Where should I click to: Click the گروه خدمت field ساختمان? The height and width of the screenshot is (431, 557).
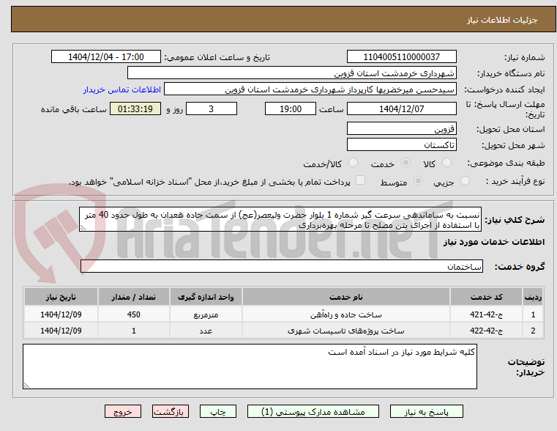(x=282, y=266)
